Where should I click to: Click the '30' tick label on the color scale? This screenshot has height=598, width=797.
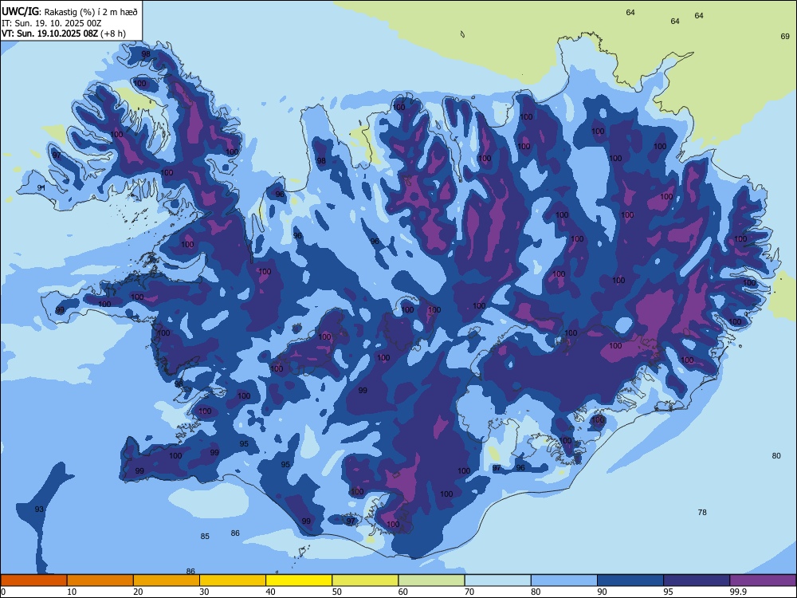[204, 592]
